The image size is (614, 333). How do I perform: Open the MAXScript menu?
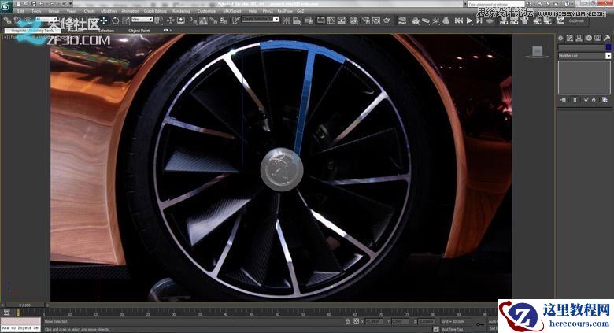click(232, 11)
